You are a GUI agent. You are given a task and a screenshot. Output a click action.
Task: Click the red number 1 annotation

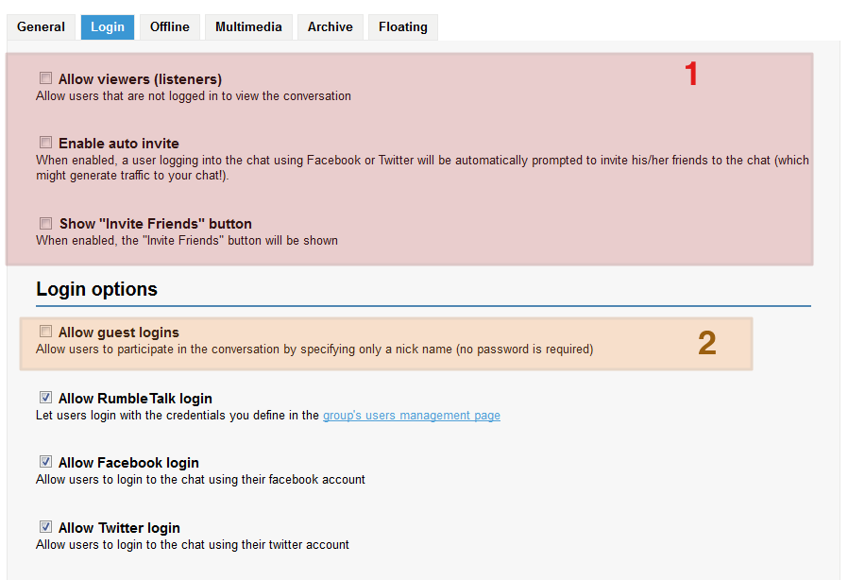coord(691,75)
